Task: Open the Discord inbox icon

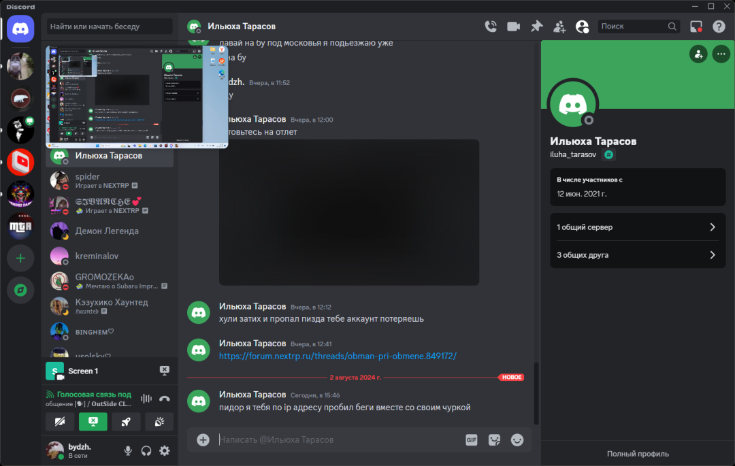Action: pos(696,27)
